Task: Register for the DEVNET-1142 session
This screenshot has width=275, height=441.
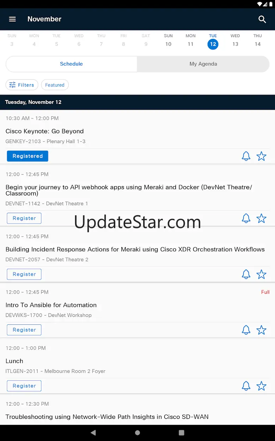Action: (x=24, y=218)
